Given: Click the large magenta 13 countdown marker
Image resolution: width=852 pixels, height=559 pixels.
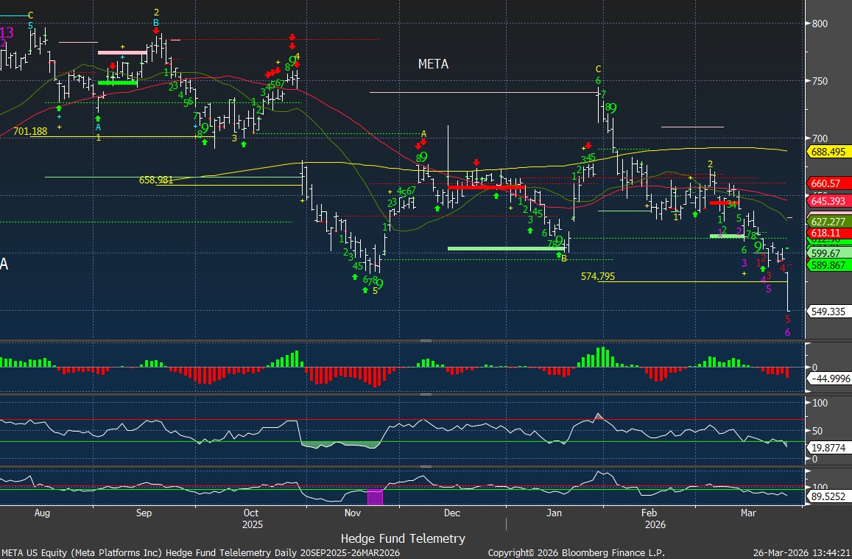Looking at the screenshot, I should [7, 33].
